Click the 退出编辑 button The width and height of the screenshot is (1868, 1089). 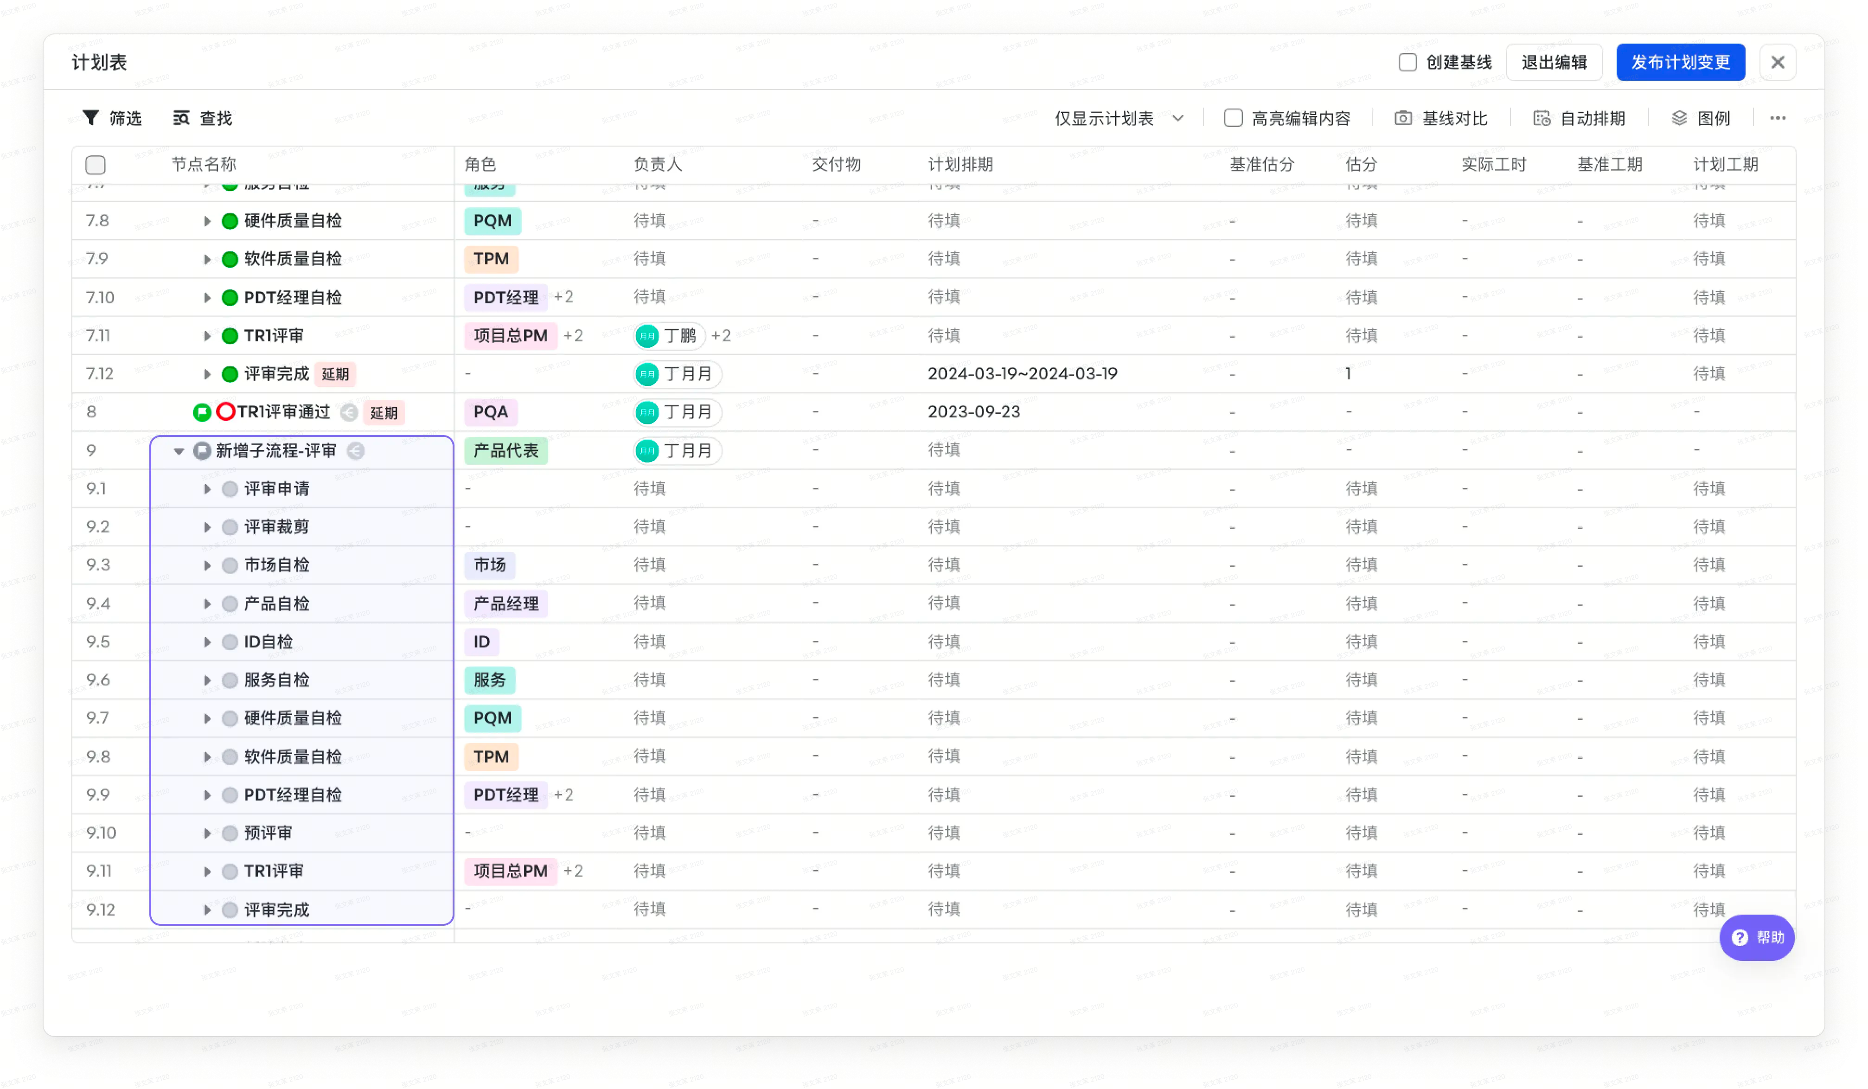pos(1554,62)
